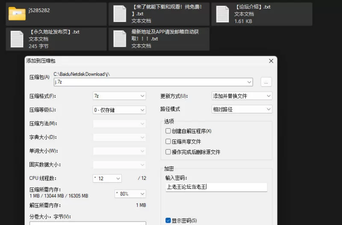Click the j5285282 folder name text
Viewport: 342px width, 225px height.
tap(39, 10)
